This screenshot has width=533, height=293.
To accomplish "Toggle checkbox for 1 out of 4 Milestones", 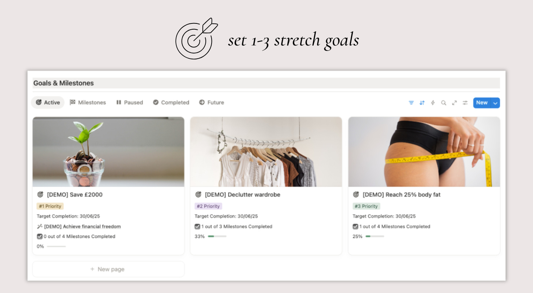I will (355, 227).
